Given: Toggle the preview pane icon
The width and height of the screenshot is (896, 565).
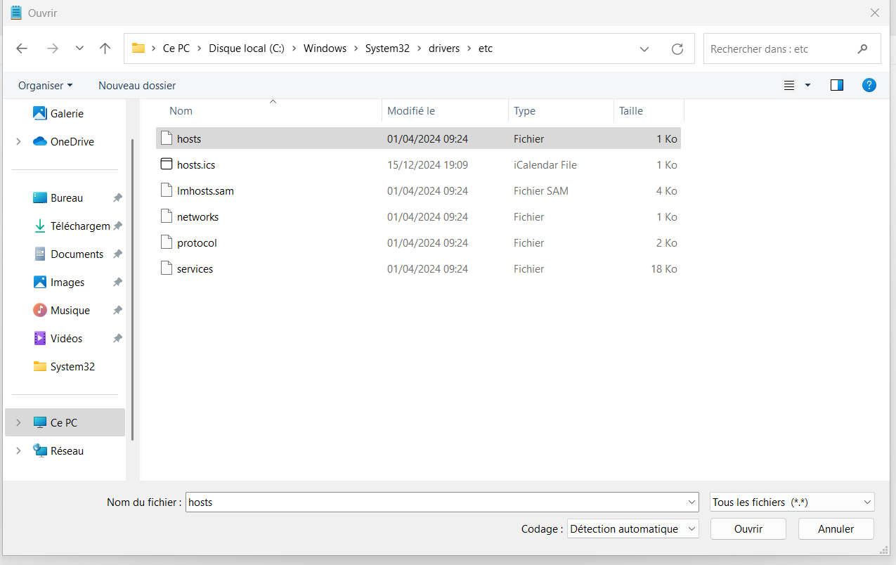Looking at the screenshot, I should click(x=836, y=85).
